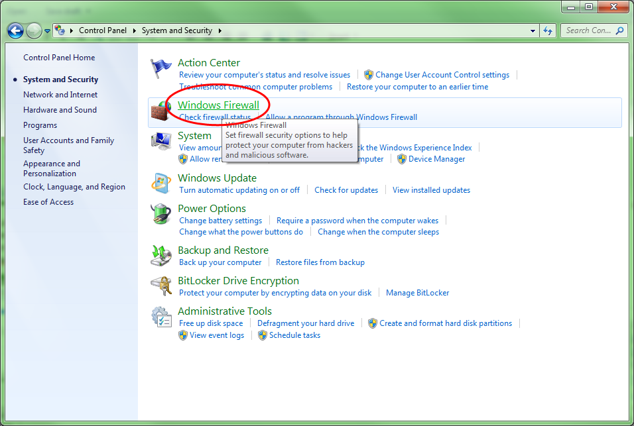634x426 pixels.
Task: Click Back up your computer link
Action: (220, 262)
